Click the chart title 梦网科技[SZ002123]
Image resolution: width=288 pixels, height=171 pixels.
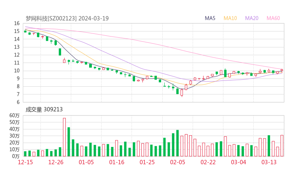click(52, 18)
